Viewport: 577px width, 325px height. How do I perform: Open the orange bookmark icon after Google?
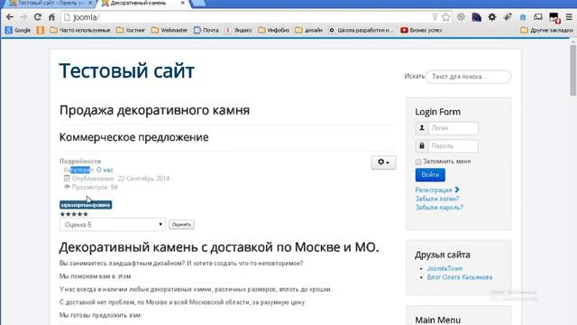point(40,30)
